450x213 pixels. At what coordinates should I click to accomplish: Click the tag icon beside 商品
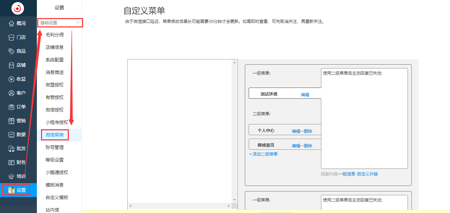[x=11, y=51]
